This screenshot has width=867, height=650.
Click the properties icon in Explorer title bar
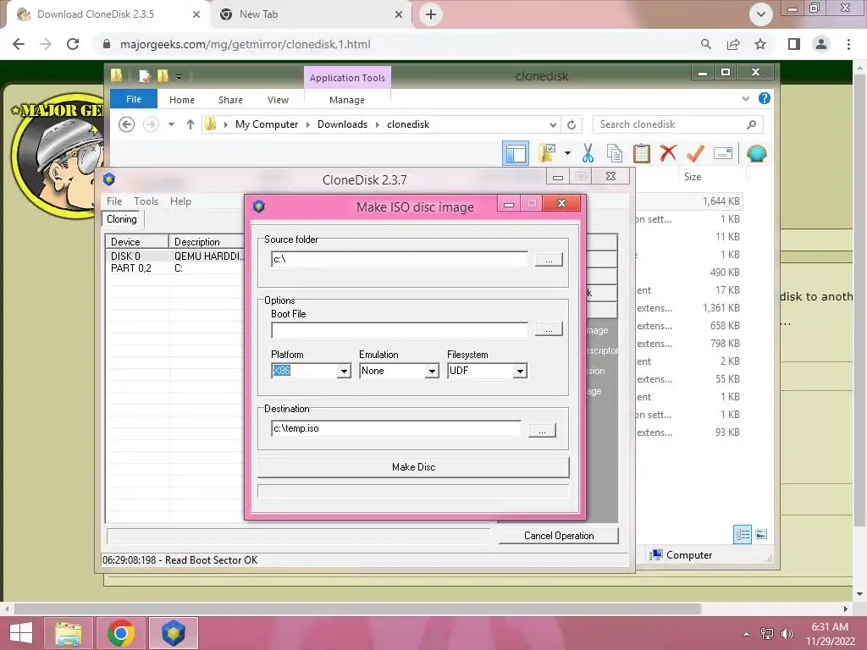point(145,75)
